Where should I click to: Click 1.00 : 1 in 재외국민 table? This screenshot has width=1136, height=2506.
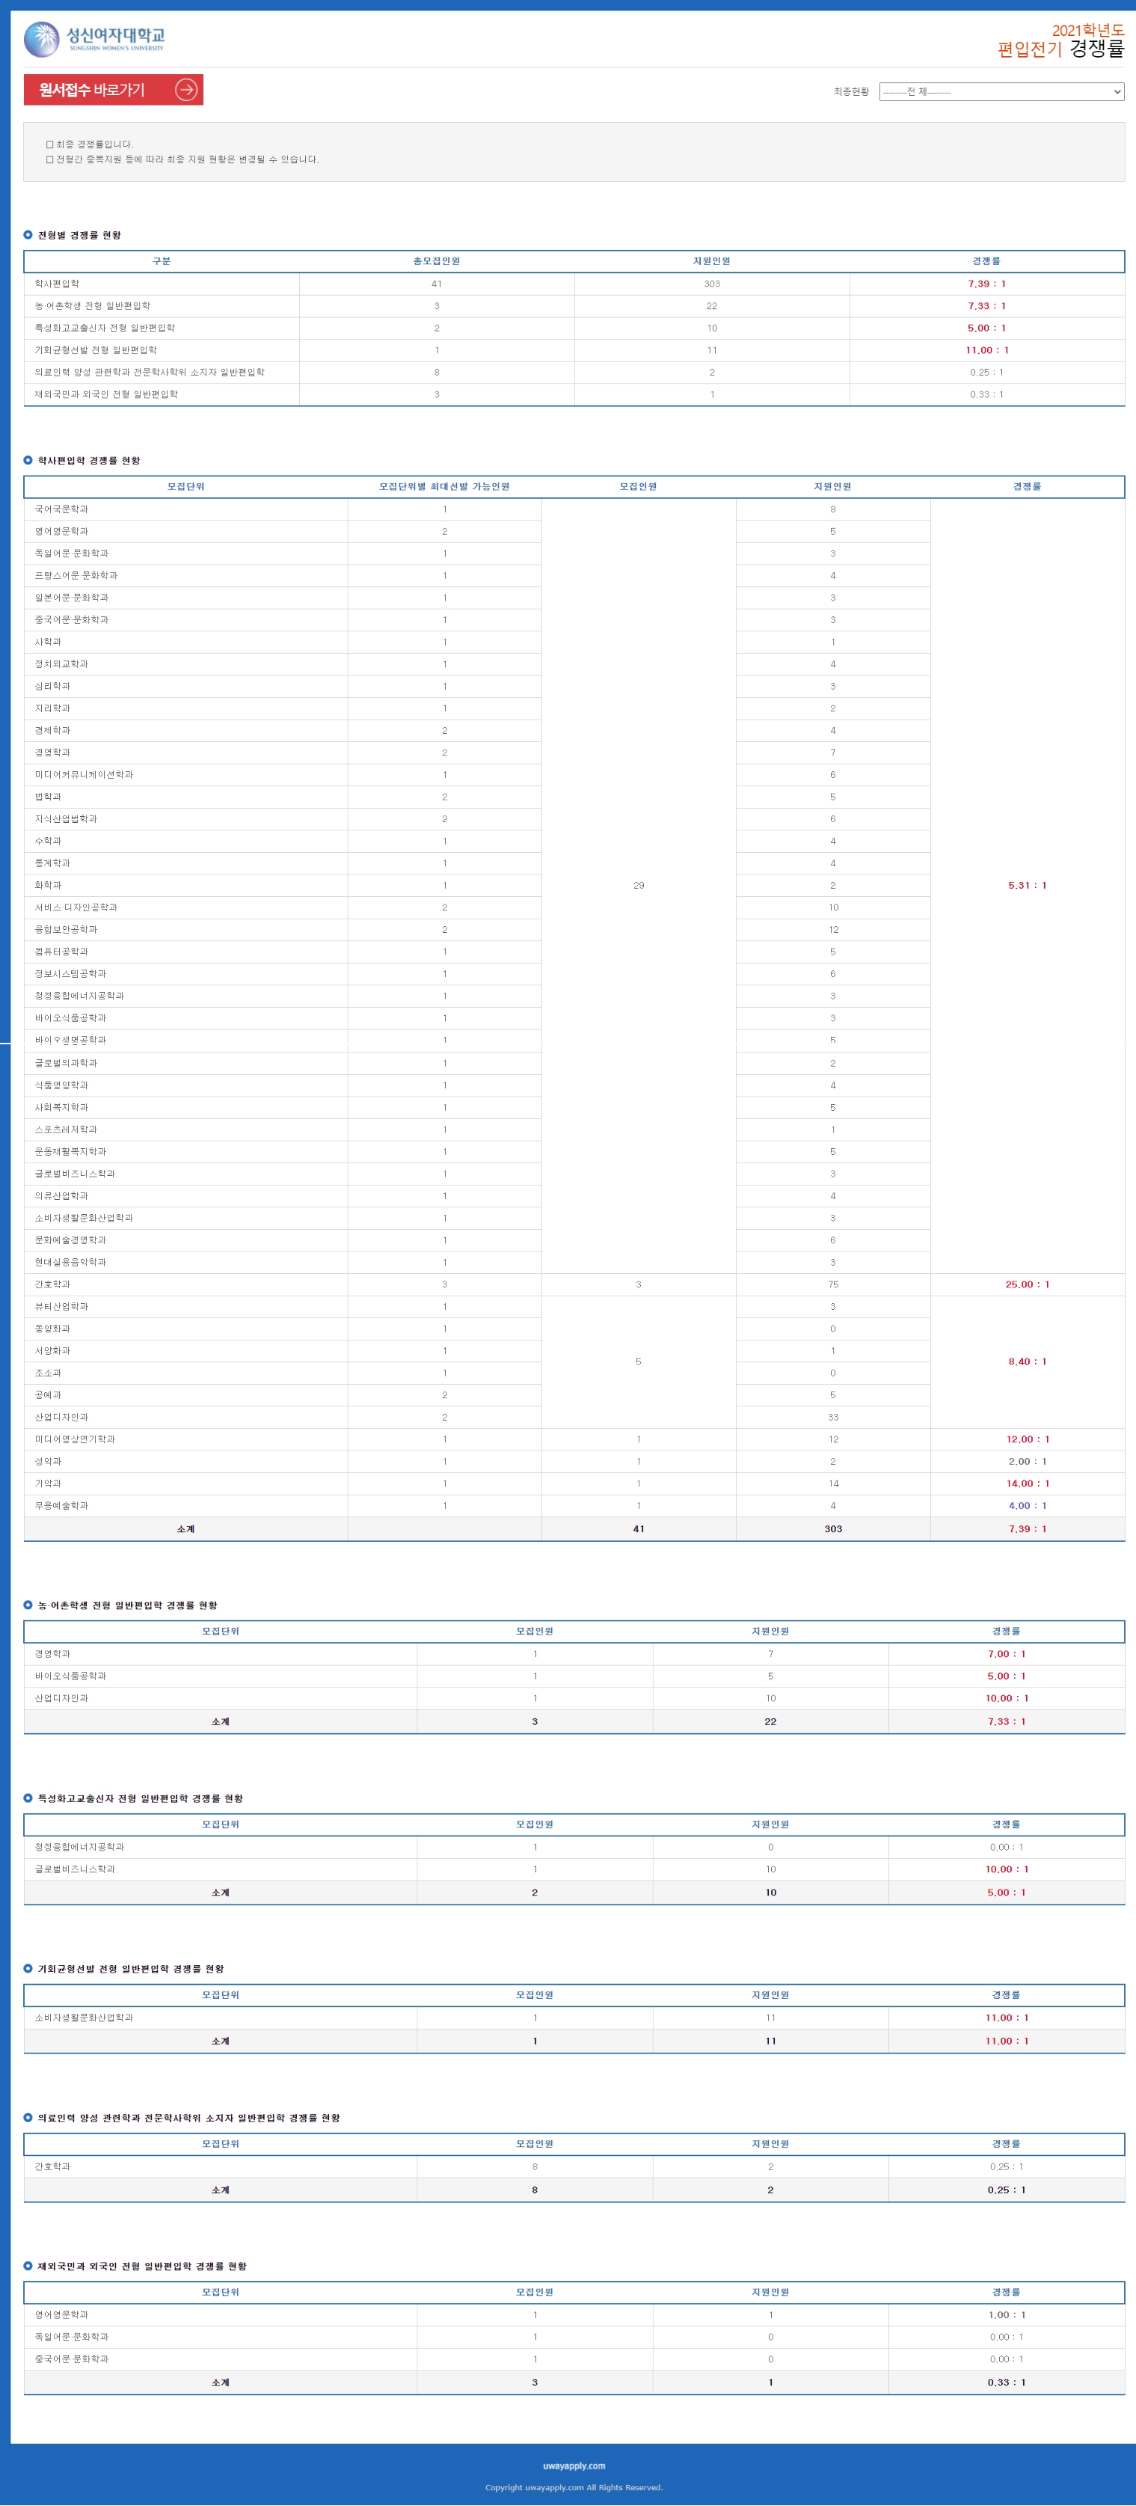coord(1006,2315)
